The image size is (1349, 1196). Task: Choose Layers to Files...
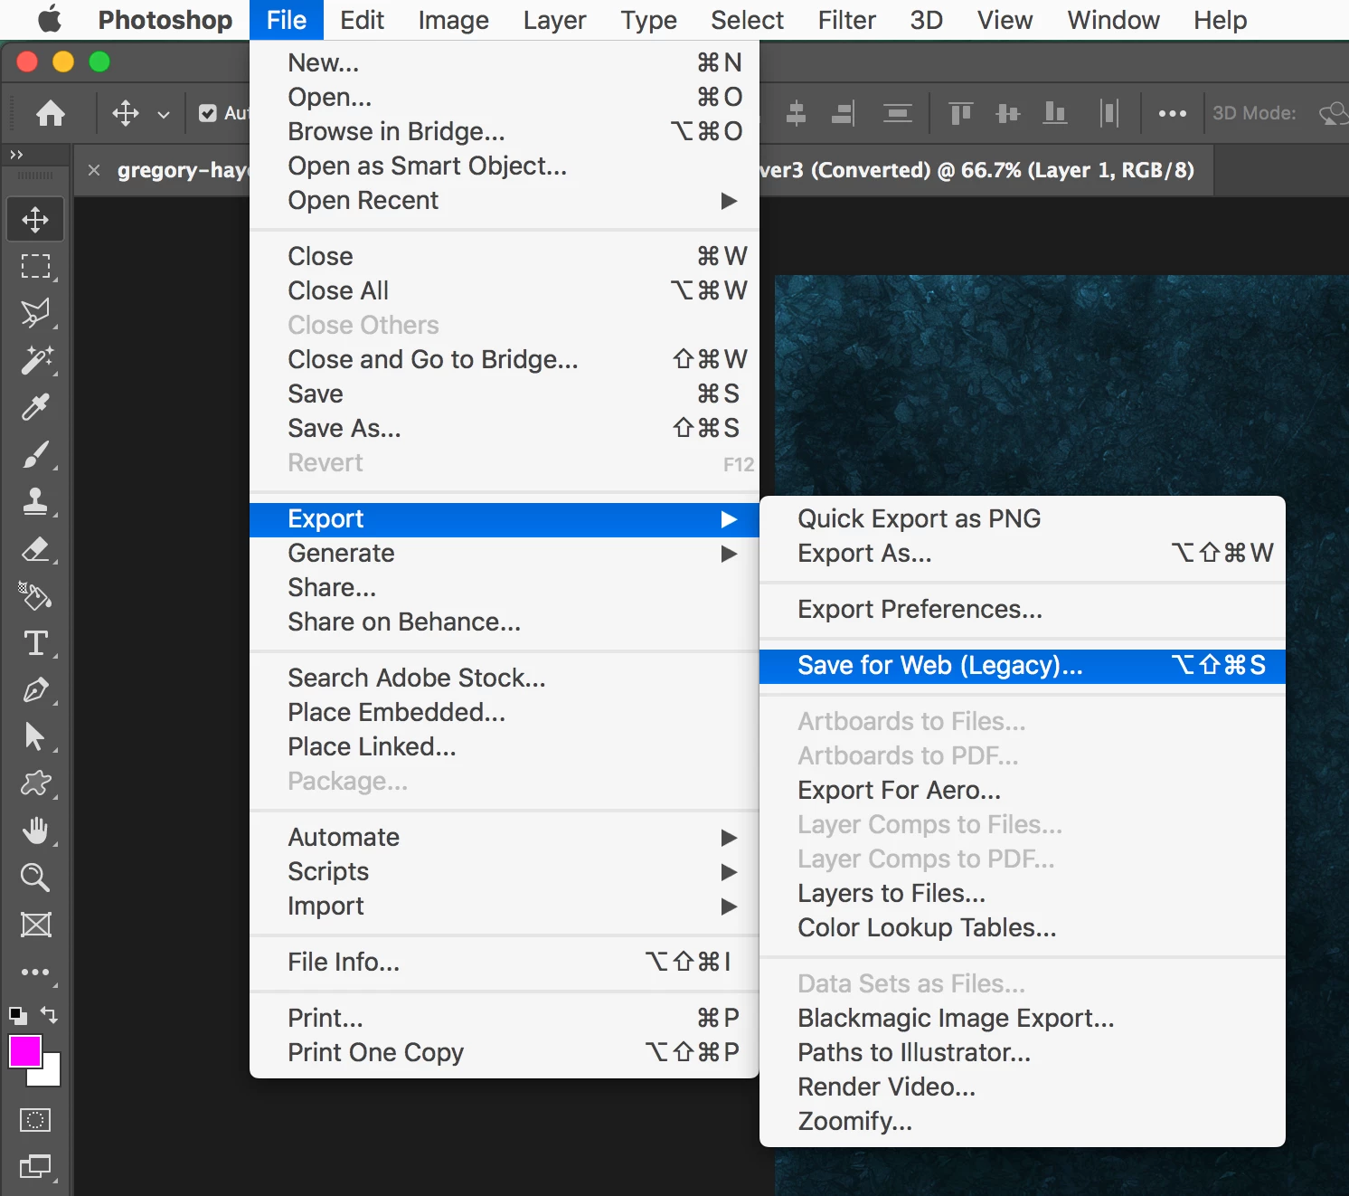click(x=1023, y=894)
